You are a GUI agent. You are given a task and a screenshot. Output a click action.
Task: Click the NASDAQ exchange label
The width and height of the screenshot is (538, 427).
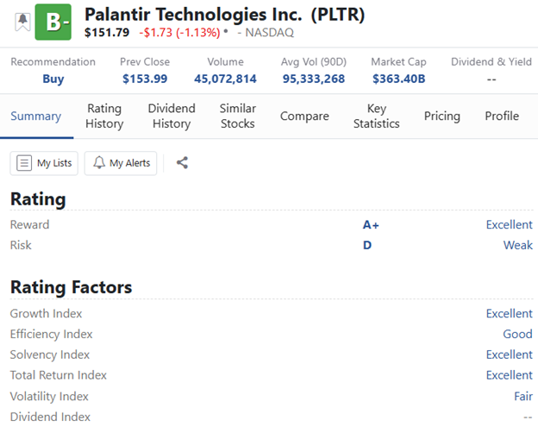coord(270,33)
